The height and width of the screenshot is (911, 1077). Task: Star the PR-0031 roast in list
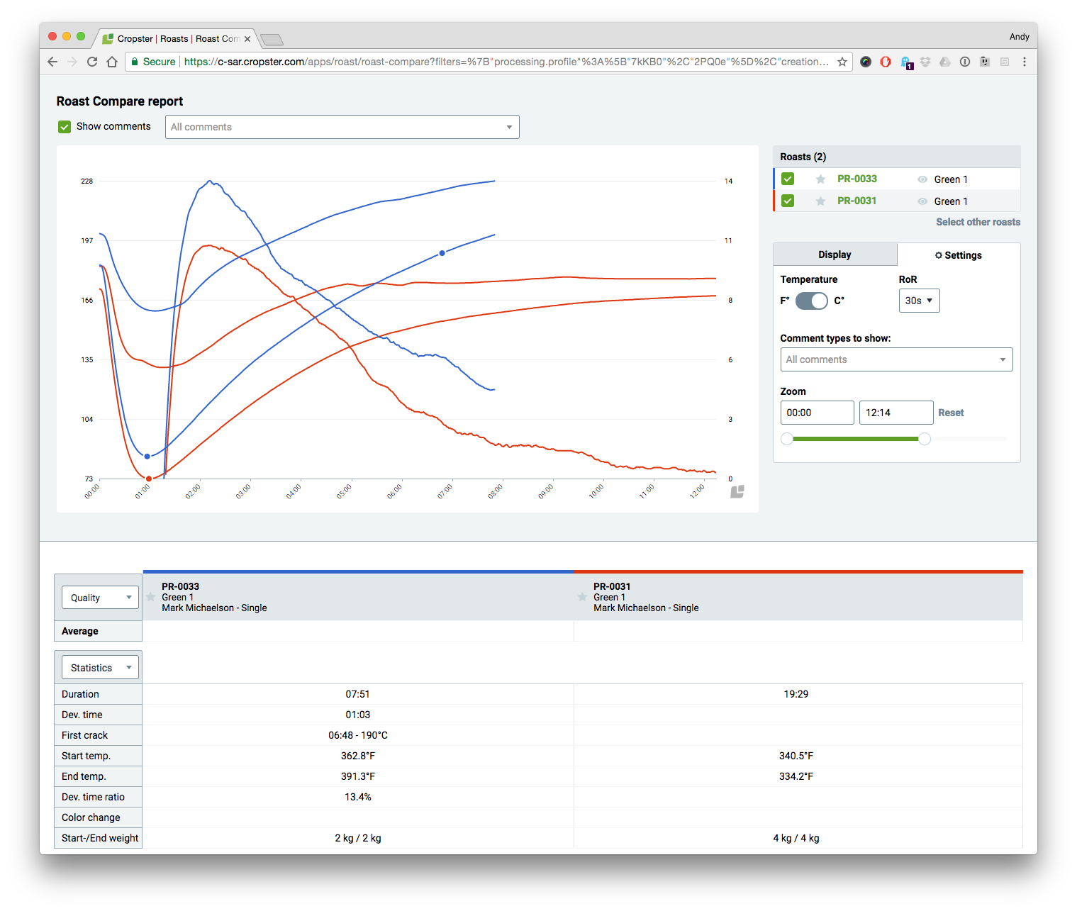[820, 201]
